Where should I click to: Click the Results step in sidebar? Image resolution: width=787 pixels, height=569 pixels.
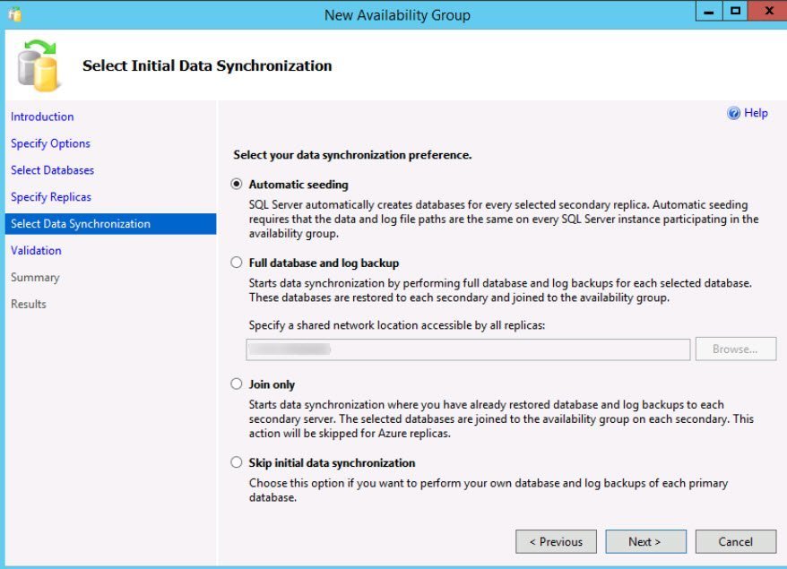(29, 304)
